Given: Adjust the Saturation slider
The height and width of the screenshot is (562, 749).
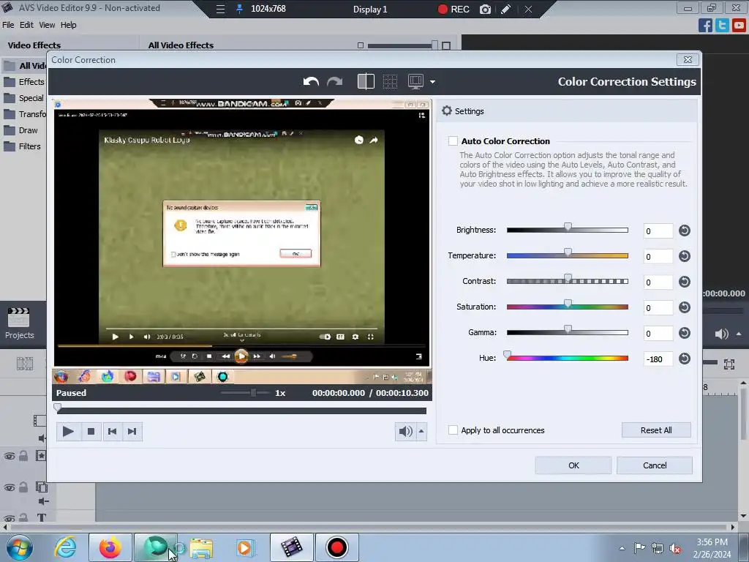Looking at the screenshot, I should pyautogui.click(x=568, y=304).
